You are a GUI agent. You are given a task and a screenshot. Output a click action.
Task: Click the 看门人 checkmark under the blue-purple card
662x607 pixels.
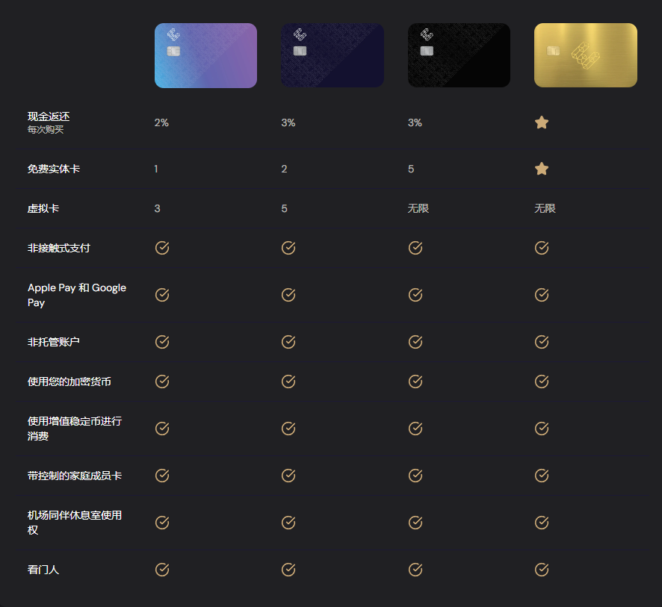click(162, 570)
